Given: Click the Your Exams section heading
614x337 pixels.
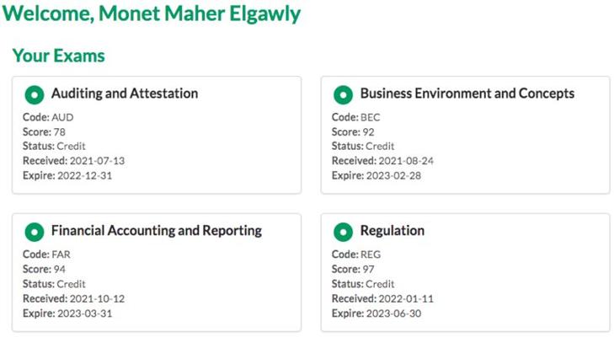Looking at the screenshot, I should coord(58,56).
